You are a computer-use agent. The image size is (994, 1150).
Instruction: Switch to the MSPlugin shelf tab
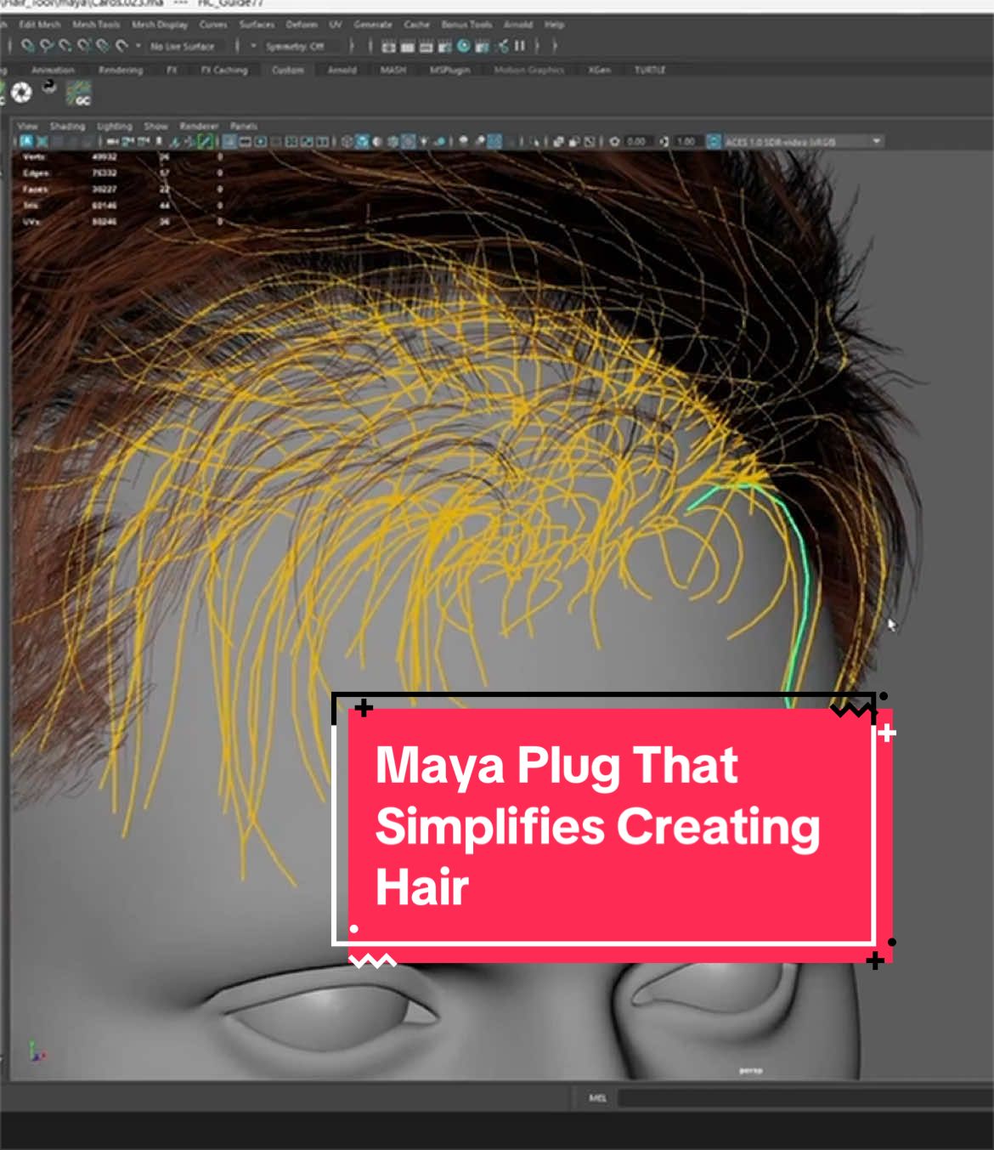pos(450,71)
